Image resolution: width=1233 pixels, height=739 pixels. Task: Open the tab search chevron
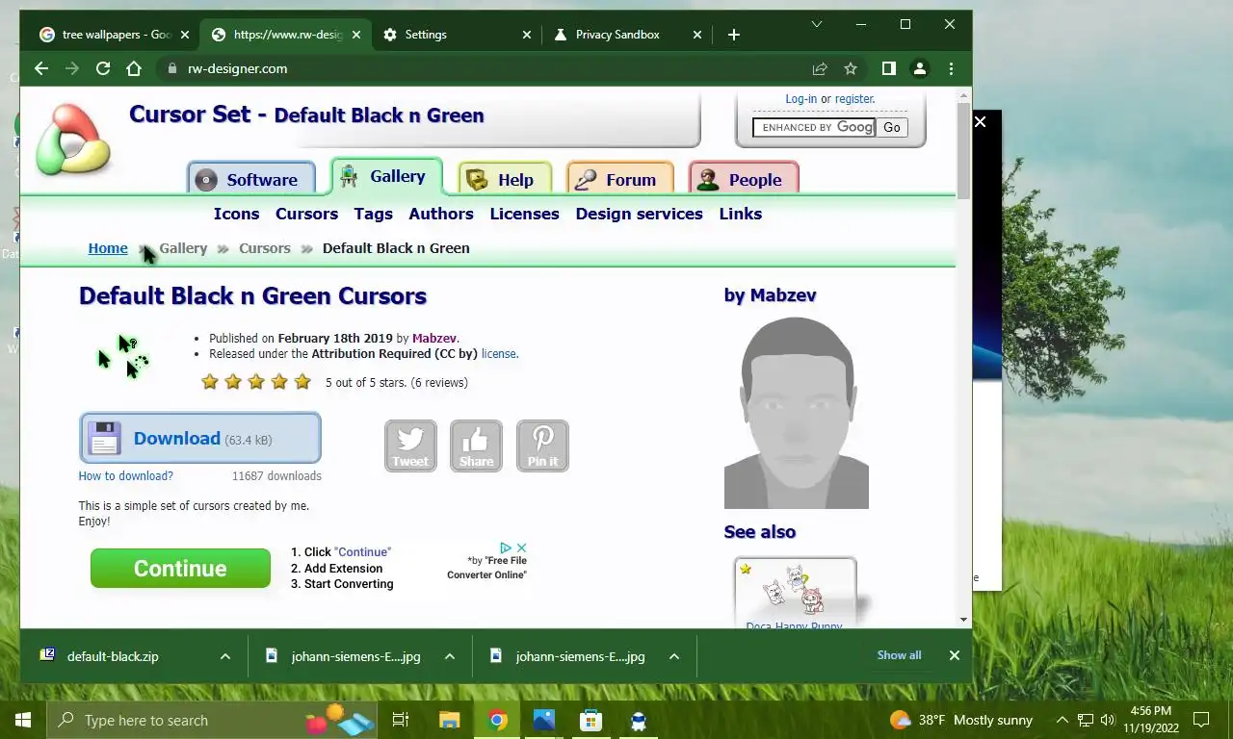pos(816,24)
